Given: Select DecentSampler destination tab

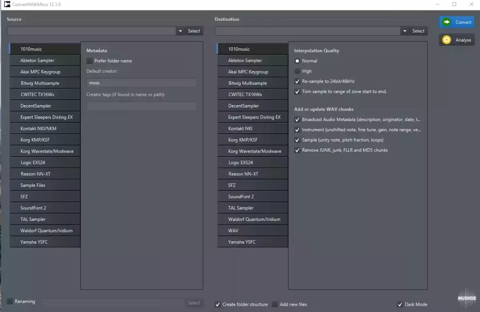Looking at the screenshot, I should [x=253, y=106].
